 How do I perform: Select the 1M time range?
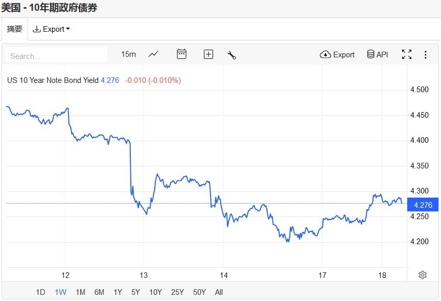(x=80, y=292)
